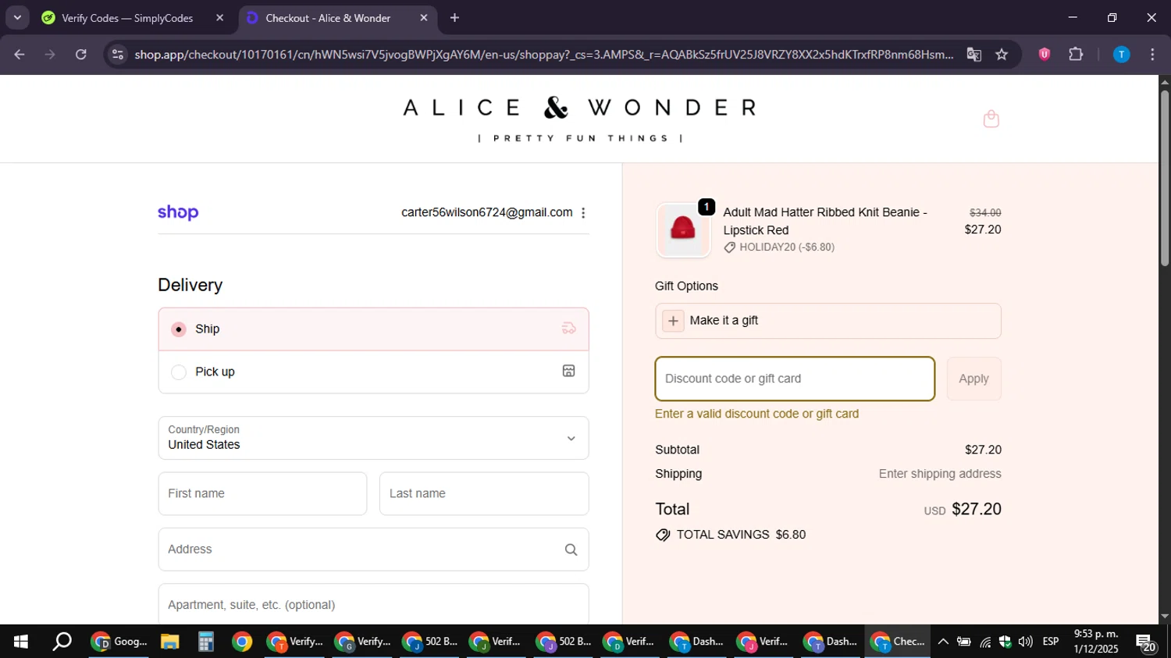
Task: Expand the Country/Region dropdown
Action: coord(373,438)
